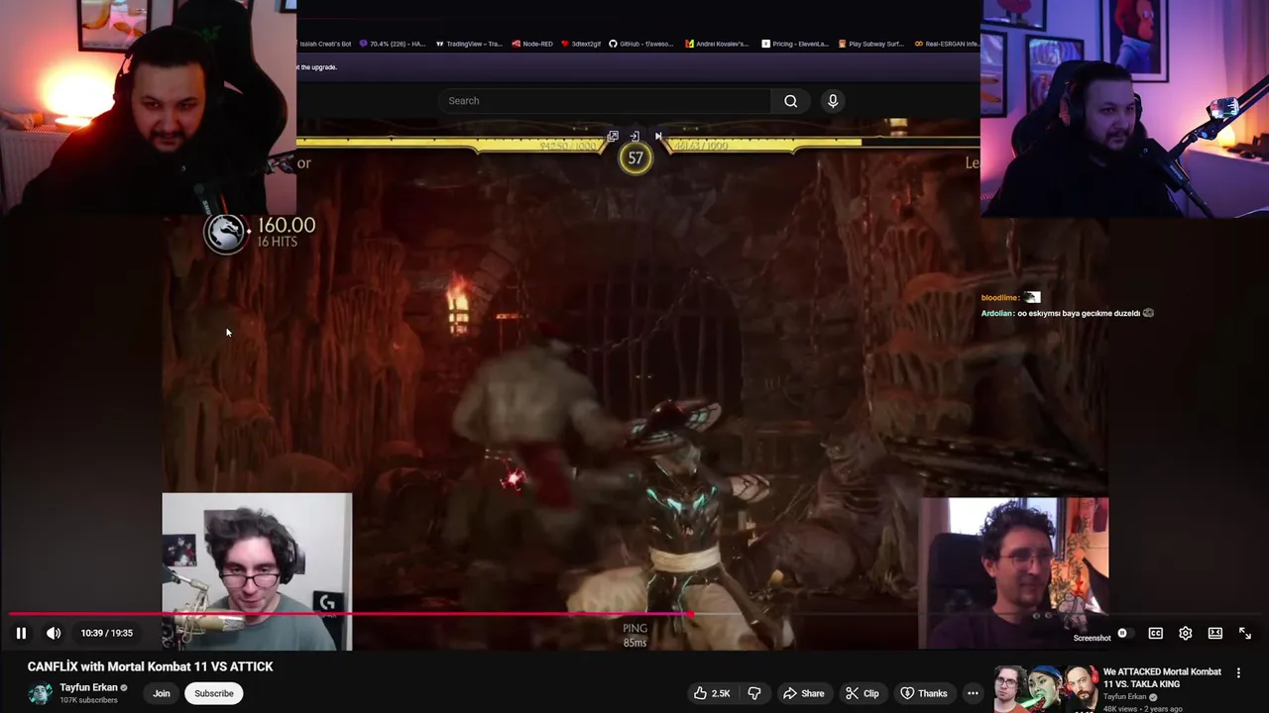Click the 107K subscribers text
1269x713 pixels.
(88, 700)
